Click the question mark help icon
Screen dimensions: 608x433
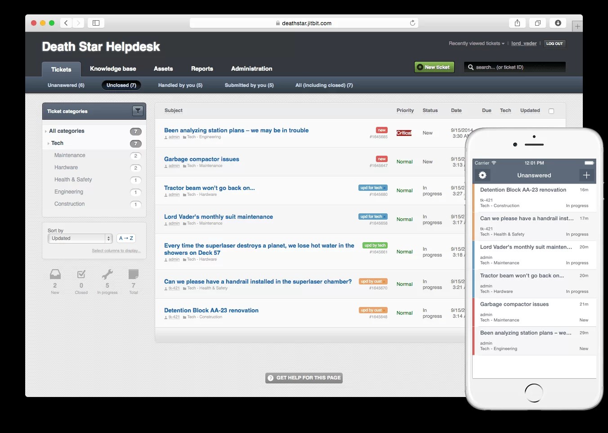[271, 378]
